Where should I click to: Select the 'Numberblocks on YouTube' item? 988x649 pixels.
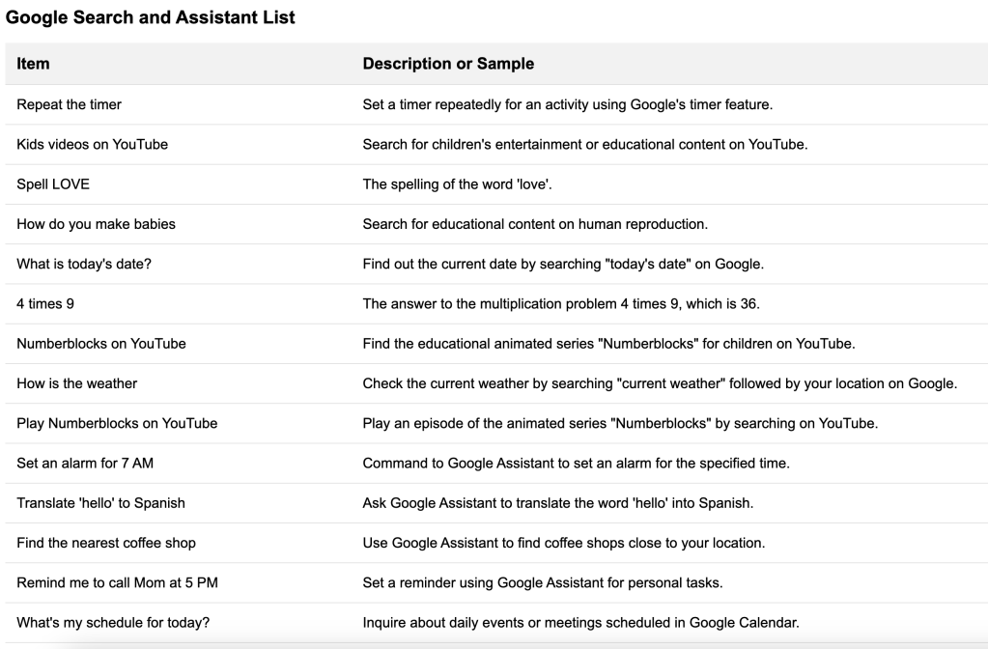coord(100,344)
